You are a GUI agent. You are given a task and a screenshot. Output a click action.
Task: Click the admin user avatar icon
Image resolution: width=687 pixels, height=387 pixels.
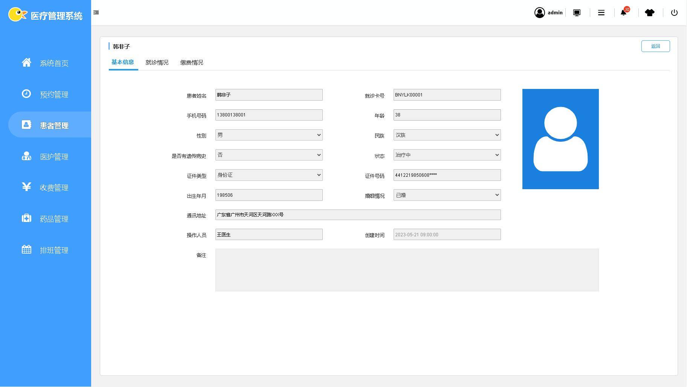click(539, 13)
